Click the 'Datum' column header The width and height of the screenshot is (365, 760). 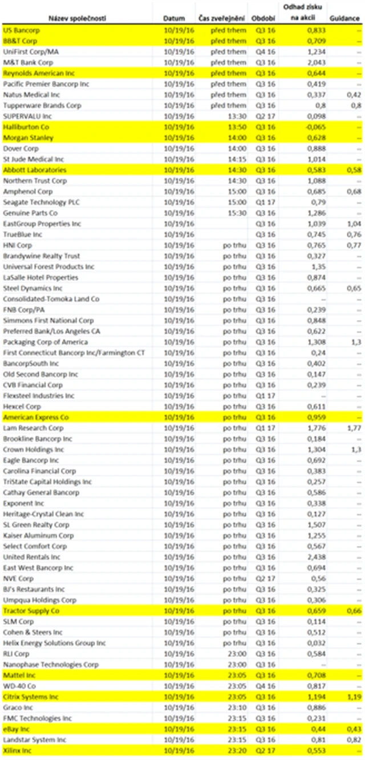(174, 18)
